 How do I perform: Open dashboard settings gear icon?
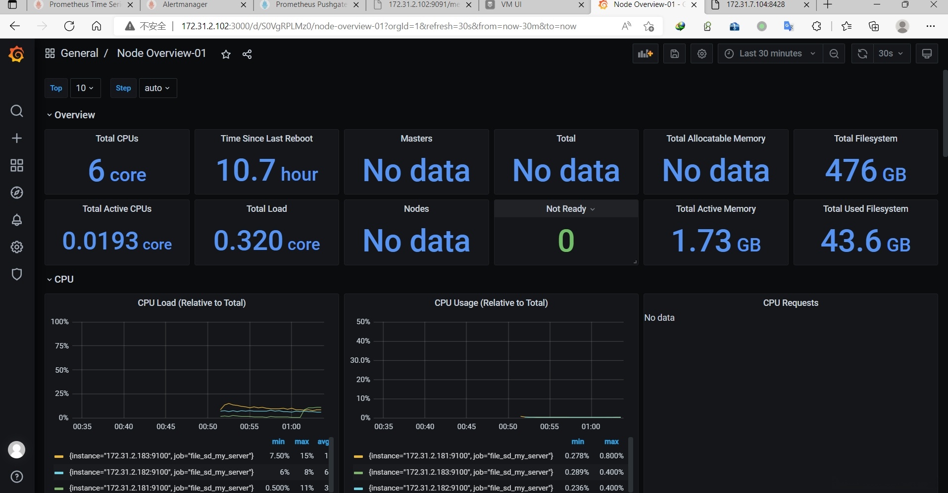click(x=701, y=54)
